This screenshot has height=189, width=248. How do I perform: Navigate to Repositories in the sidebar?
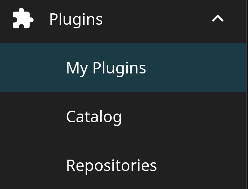coord(111,165)
